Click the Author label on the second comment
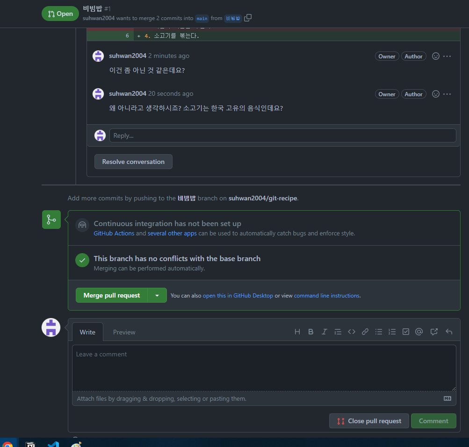Screen dimensions: 469x447 (x=413, y=94)
